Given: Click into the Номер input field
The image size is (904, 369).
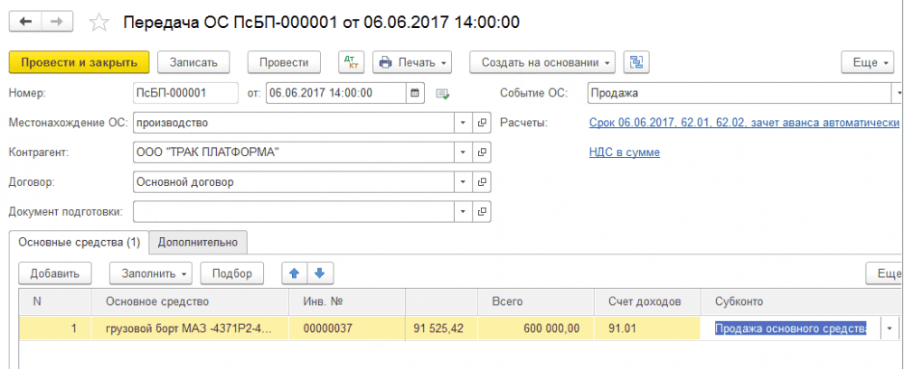Looking at the screenshot, I should coord(184,92).
